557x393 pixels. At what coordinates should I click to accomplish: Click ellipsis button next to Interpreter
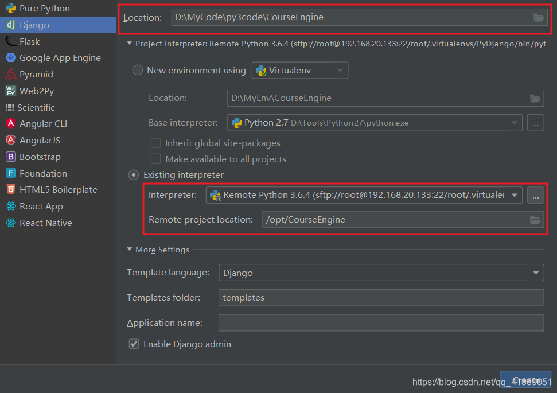(535, 196)
